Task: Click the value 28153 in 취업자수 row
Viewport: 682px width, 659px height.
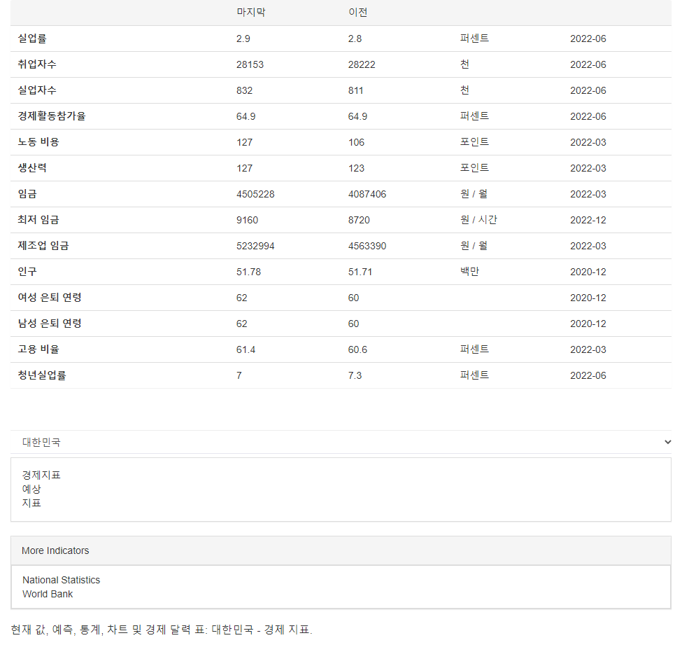Action: tap(250, 64)
